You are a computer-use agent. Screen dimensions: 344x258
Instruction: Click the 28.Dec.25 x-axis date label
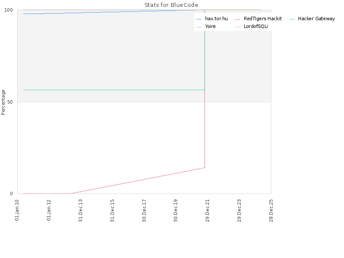click(271, 211)
